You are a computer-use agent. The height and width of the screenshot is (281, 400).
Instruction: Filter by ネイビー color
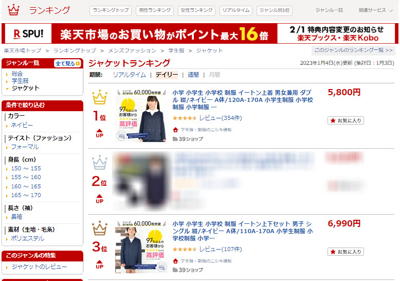pos(22,125)
